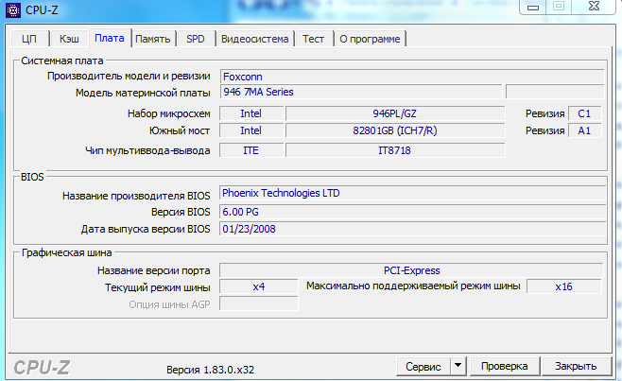Click the southbridge revision A1 value
The width and height of the screenshot is (622, 381).
point(584,130)
